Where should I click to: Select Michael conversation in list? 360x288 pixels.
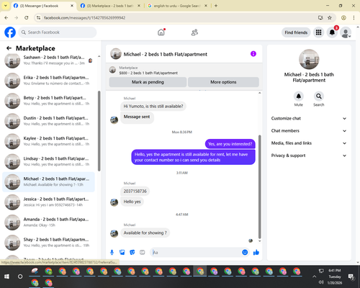click(48, 182)
